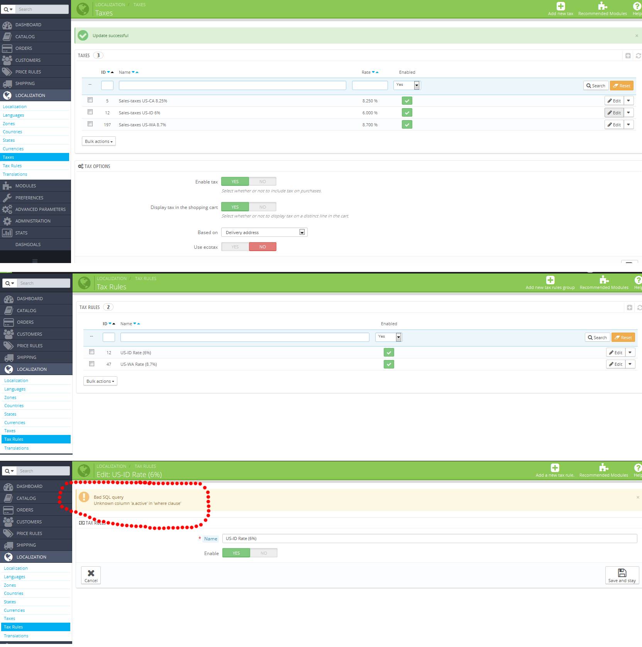Click the Add new tax icon
This screenshot has width=642, height=647.
[x=561, y=6]
